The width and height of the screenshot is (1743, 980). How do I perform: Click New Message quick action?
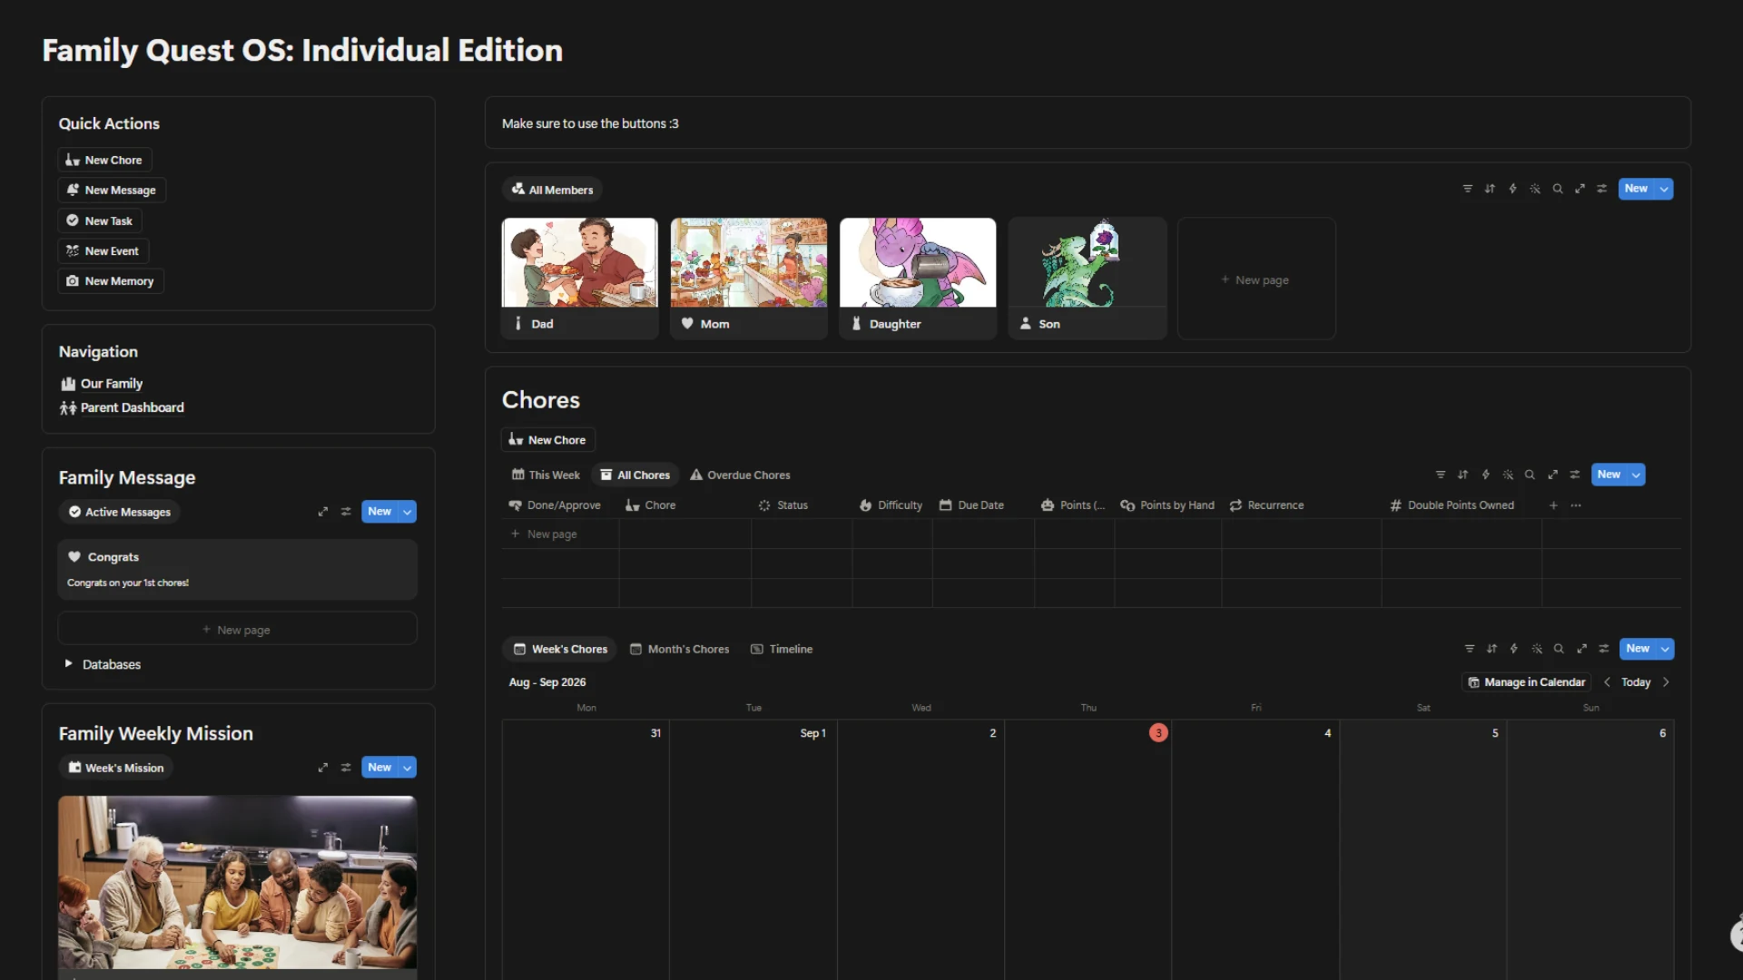[112, 190]
